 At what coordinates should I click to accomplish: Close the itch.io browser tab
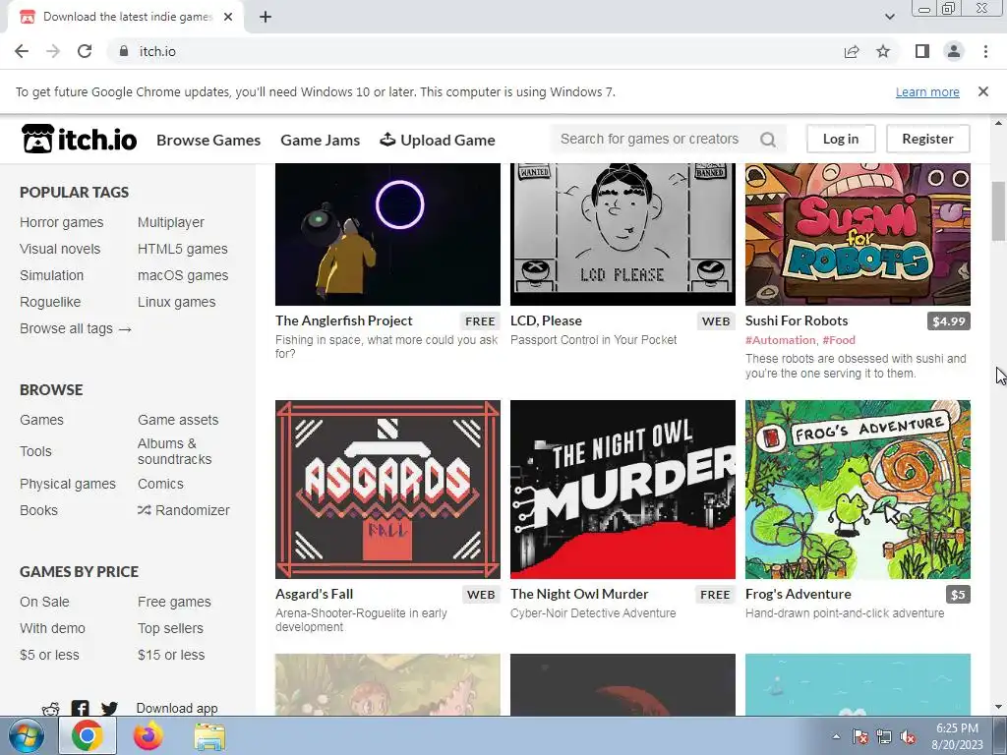pyautogui.click(x=228, y=17)
